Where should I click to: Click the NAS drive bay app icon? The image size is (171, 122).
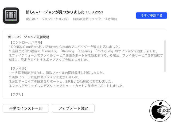click(x=11, y=16)
